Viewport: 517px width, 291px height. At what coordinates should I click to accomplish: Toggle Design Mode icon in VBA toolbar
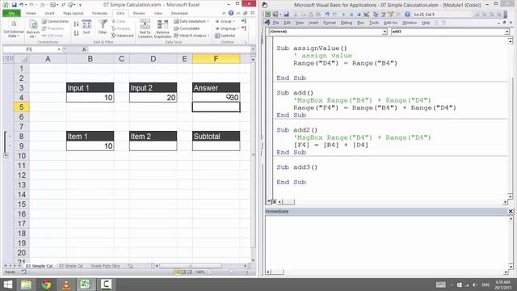coord(366,15)
